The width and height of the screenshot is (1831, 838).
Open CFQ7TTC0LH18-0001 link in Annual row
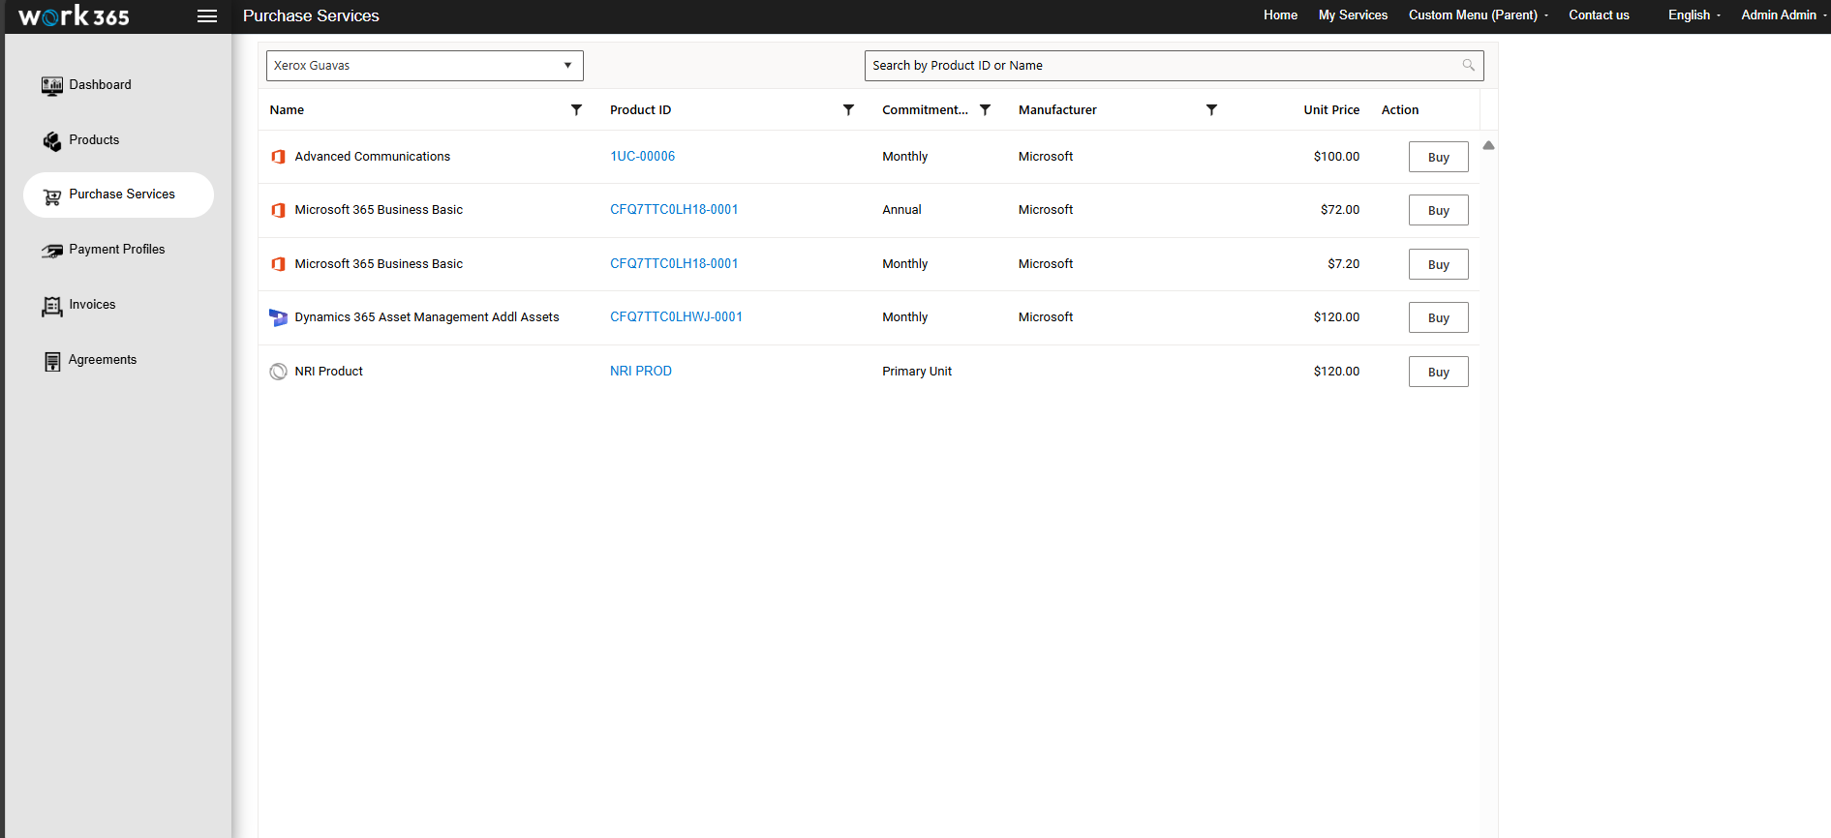coord(674,209)
